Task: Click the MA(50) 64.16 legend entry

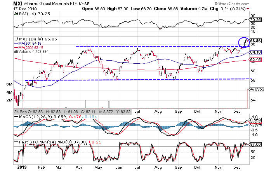Action: (x=28, y=44)
